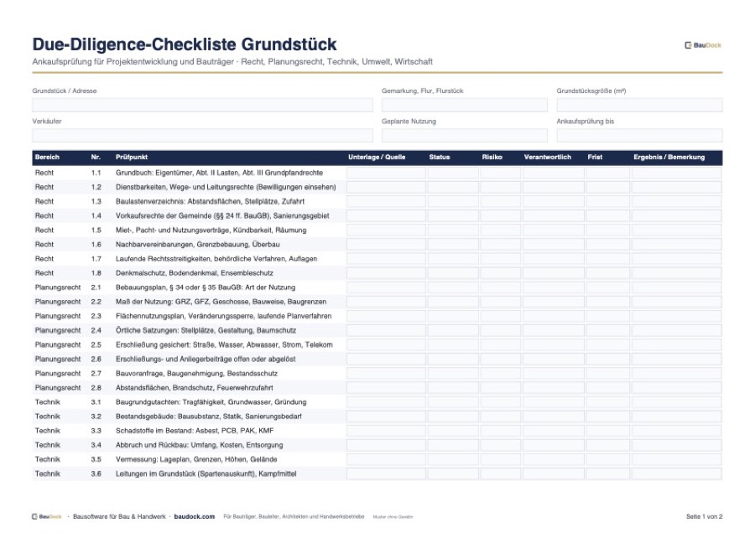Click the Frist cell in row 3.1

[607, 402]
